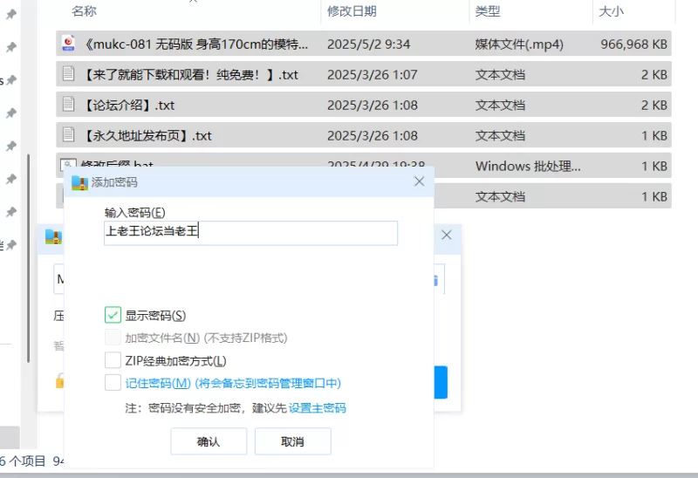Sort by 大小 column header
Screen dimensions: 698x478
611,10
